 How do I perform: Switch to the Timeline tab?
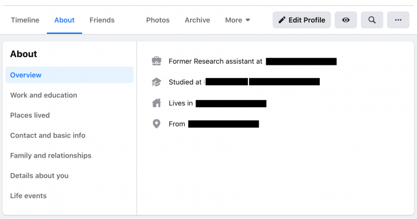click(25, 20)
